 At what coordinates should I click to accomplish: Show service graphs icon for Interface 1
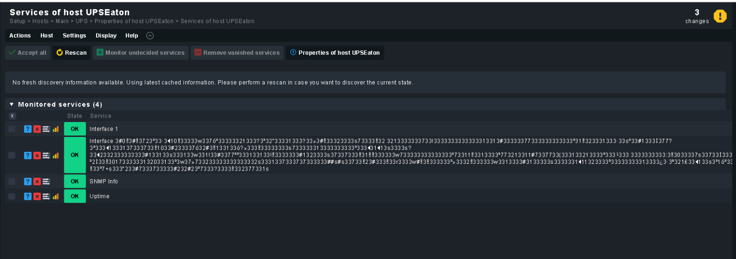point(55,129)
